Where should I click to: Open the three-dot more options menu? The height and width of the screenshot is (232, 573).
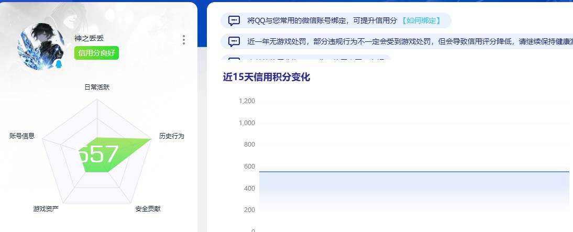(183, 40)
